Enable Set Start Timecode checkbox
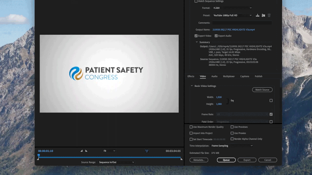312x175 pixels. [191, 139]
